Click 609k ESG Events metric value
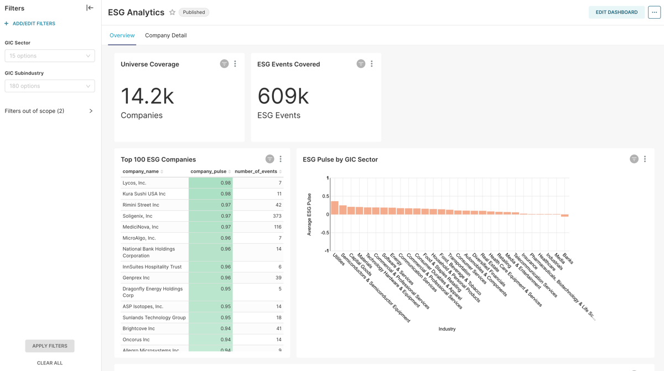Viewport: 664px width, 371px height. [283, 96]
